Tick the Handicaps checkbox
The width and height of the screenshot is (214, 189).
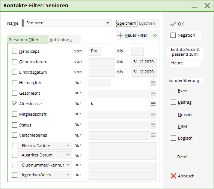point(15,51)
